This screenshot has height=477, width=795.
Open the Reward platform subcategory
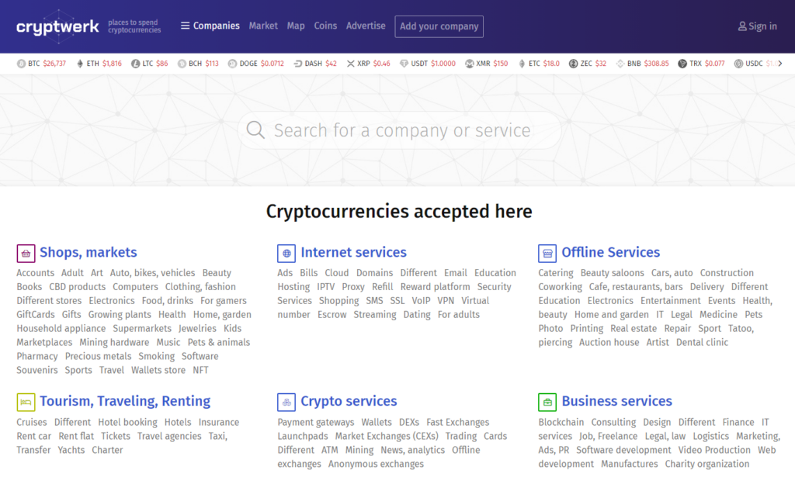435,287
